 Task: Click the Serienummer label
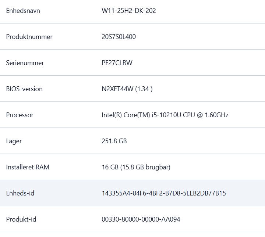coord(25,63)
